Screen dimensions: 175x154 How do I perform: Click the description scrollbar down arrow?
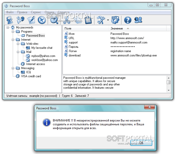pos(169,90)
